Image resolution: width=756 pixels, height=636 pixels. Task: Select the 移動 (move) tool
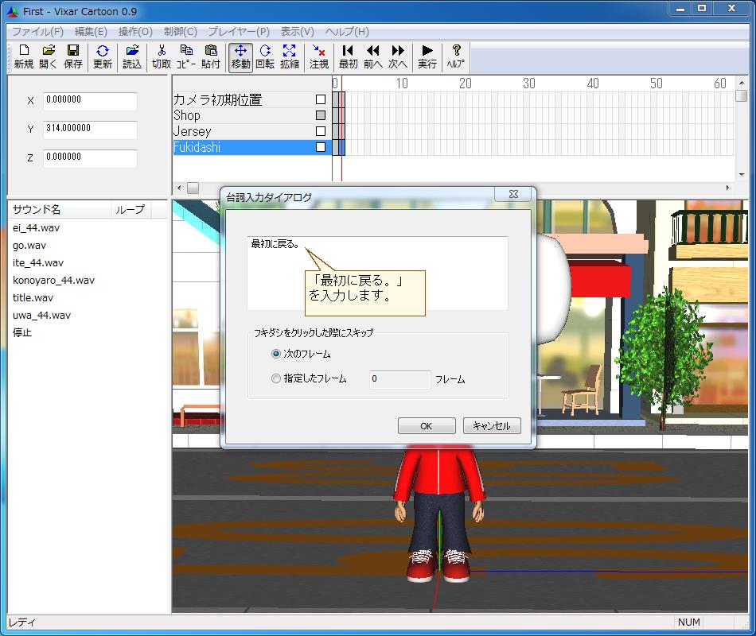click(240, 56)
